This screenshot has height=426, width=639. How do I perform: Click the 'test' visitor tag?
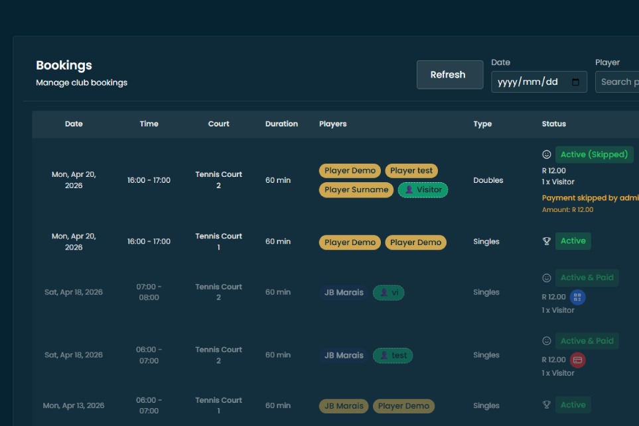pyautogui.click(x=393, y=355)
